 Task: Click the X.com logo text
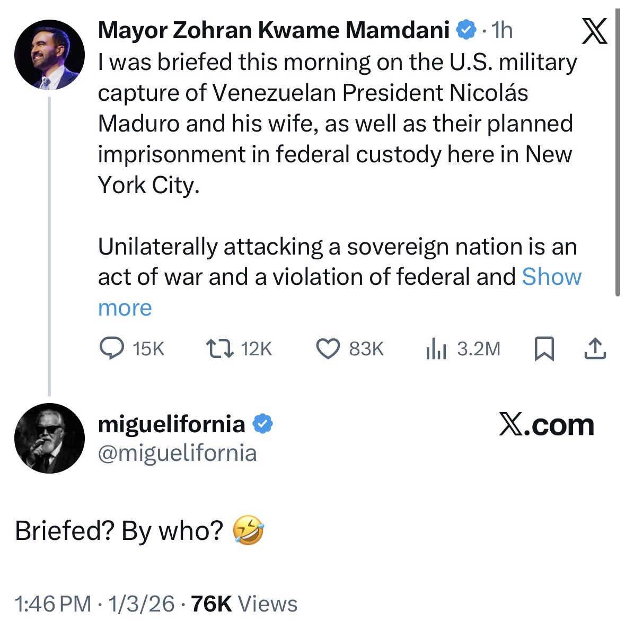(x=546, y=425)
